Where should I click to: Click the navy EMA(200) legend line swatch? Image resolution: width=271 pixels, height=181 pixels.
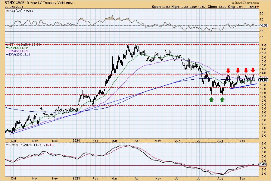(x=7, y=54)
